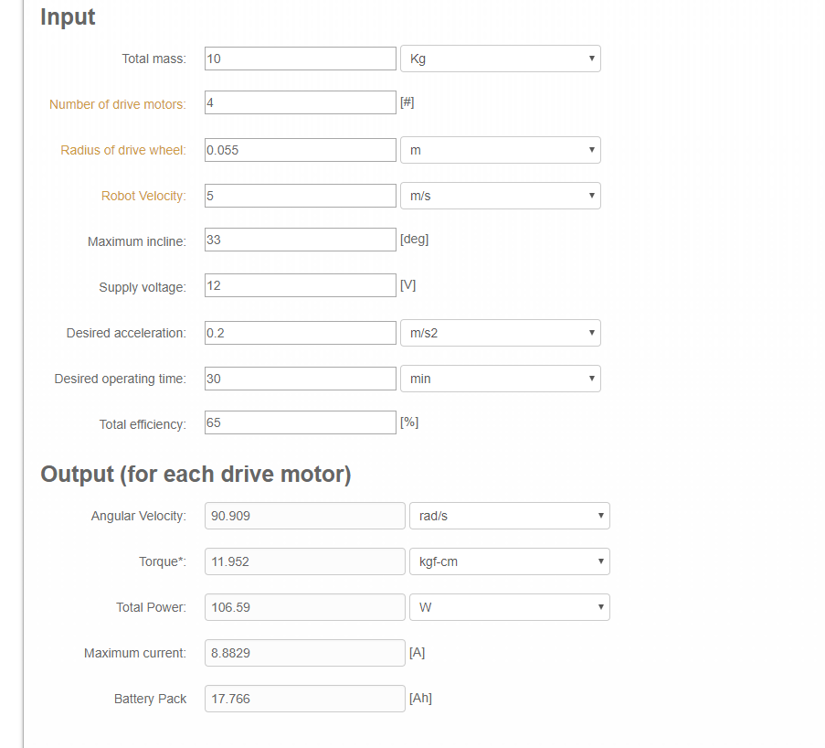Click the Number of drive motors field
Viewport: 825px width, 748px height.
tap(300, 102)
